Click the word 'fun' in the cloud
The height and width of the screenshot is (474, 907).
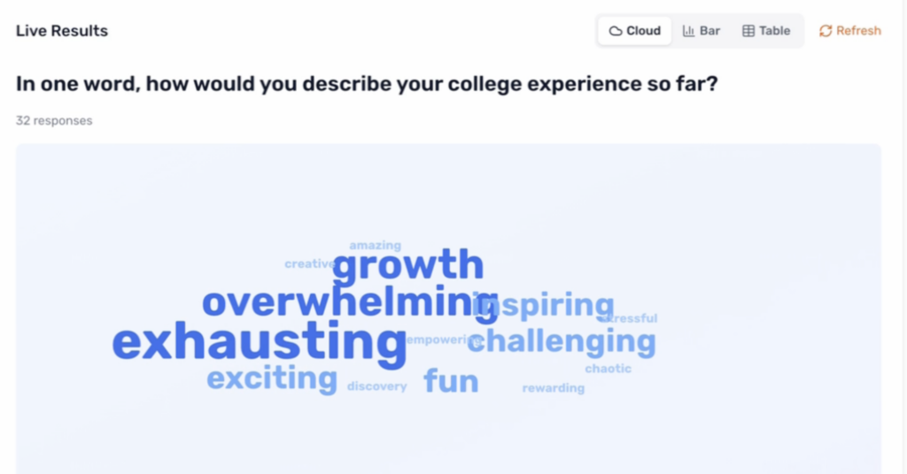pos(451,381)
